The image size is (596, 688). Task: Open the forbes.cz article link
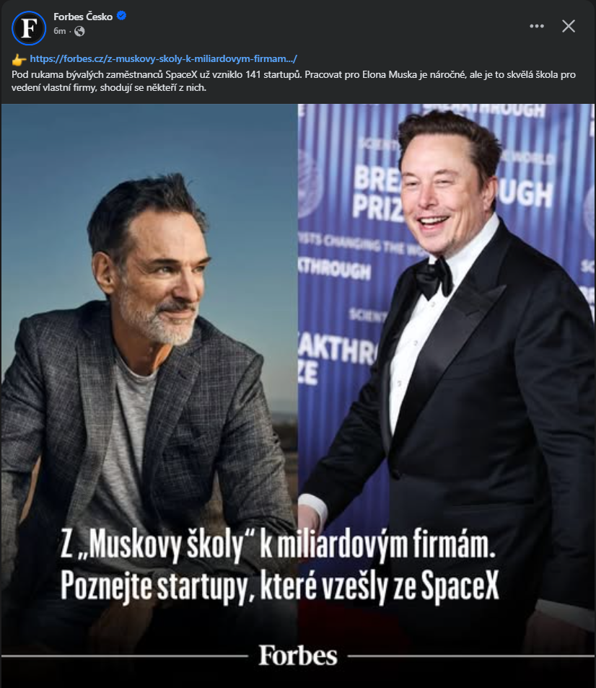point(163,59)
